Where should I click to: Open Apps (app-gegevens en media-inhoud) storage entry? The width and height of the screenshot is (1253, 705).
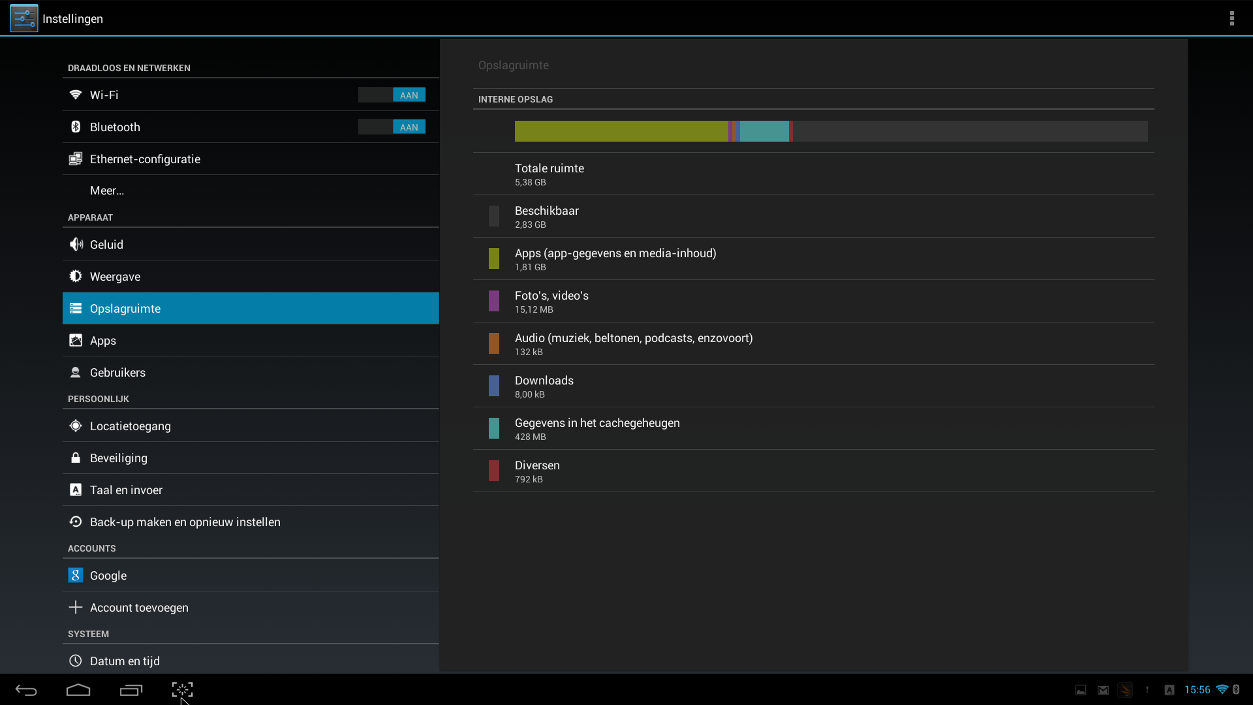(x=813, y=259)
